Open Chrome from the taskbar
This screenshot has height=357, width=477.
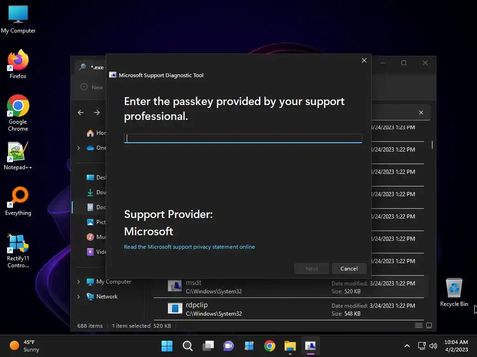(270, 346)
